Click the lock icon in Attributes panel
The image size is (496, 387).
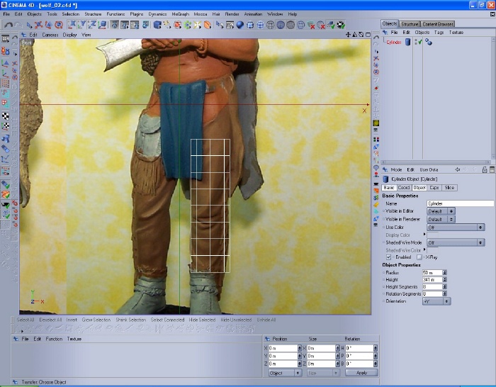pyautogui.click(x=484, y=170)
